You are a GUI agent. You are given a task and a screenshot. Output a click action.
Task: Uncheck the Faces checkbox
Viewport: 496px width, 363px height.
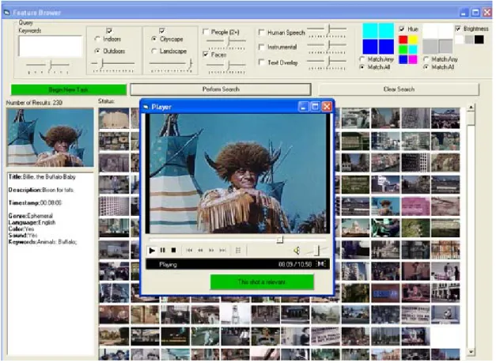(x=206, y=55)
